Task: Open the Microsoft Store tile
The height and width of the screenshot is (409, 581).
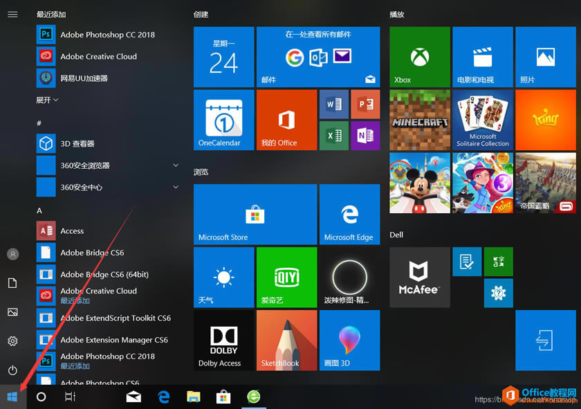Action: click(x=255, y=215)
